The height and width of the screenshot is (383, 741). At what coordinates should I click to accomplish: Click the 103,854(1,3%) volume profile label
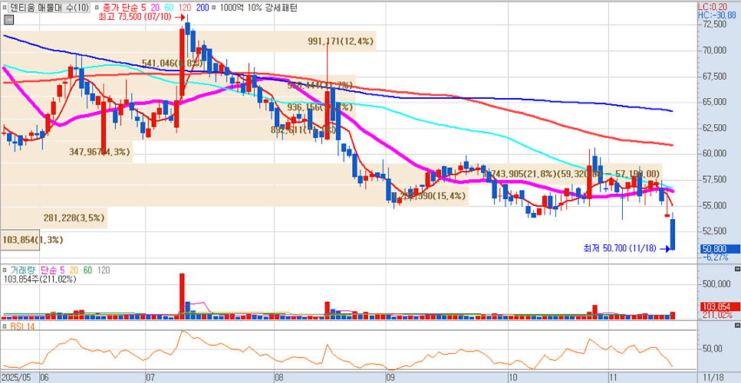33,240
